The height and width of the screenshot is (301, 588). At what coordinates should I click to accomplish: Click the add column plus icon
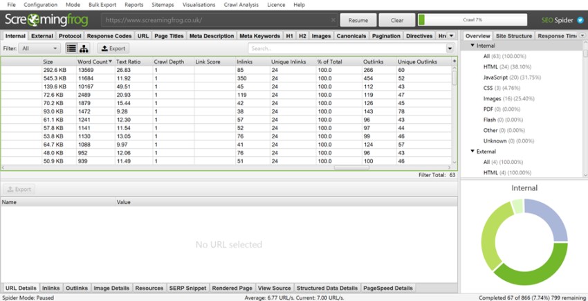pos(454,62)
